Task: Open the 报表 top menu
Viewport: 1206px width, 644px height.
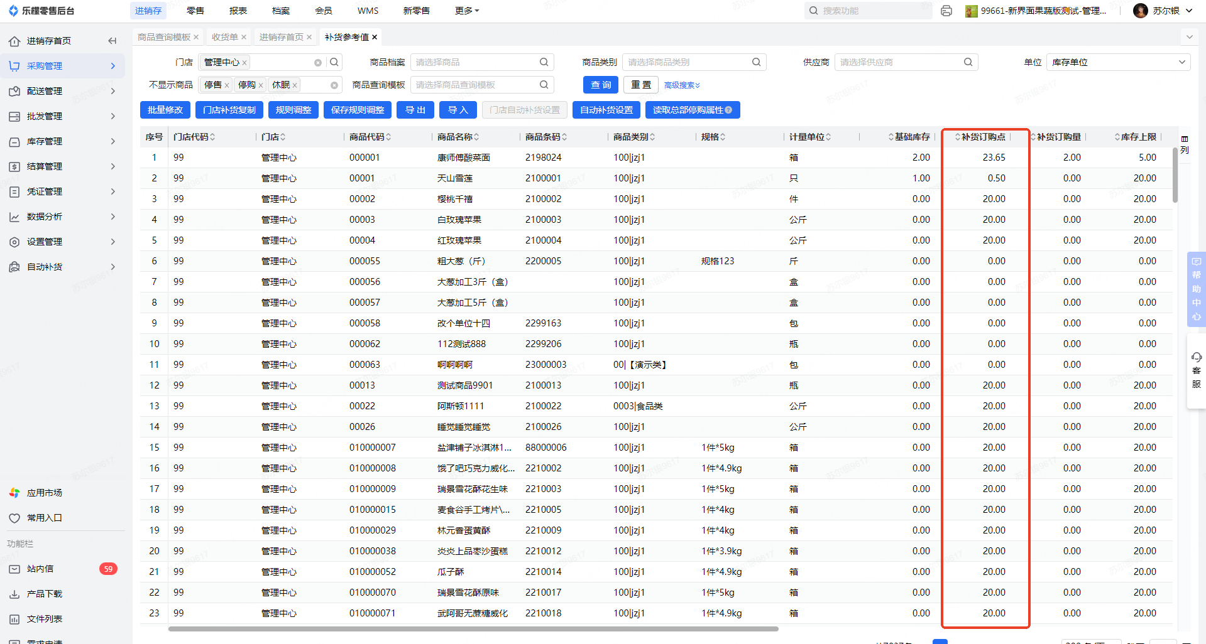Action: 238,11
